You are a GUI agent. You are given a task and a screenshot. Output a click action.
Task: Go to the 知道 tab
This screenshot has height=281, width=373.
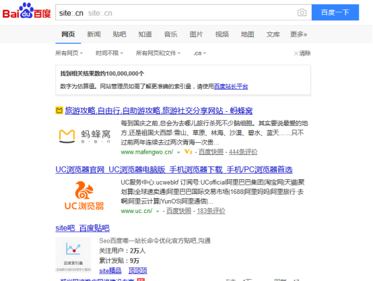pos(145,34)
